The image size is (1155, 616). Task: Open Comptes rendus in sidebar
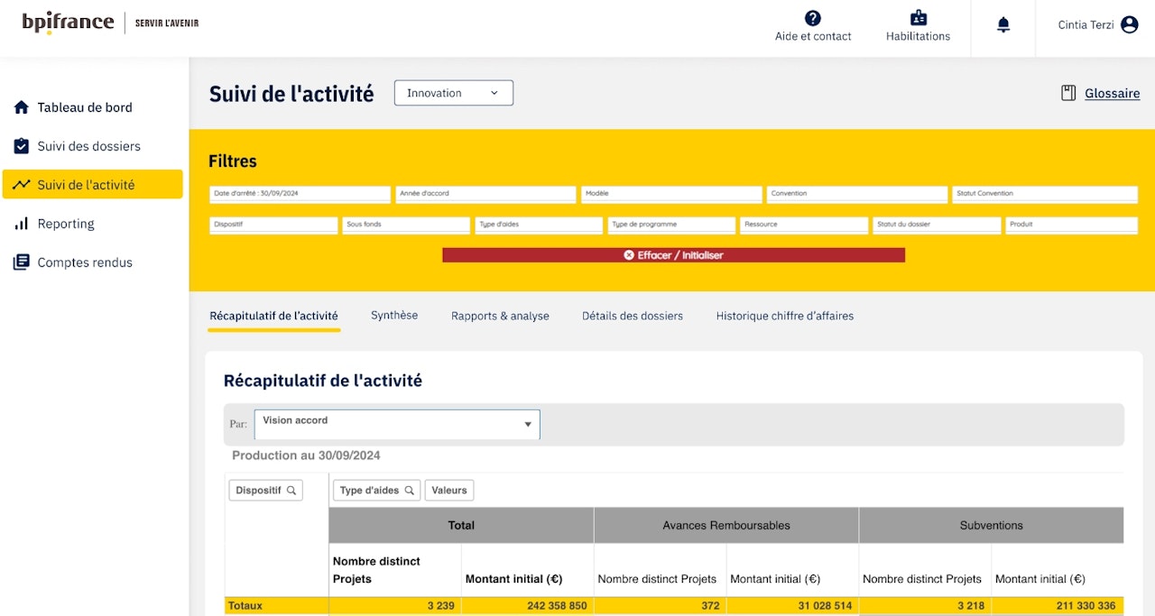(85, 262)
